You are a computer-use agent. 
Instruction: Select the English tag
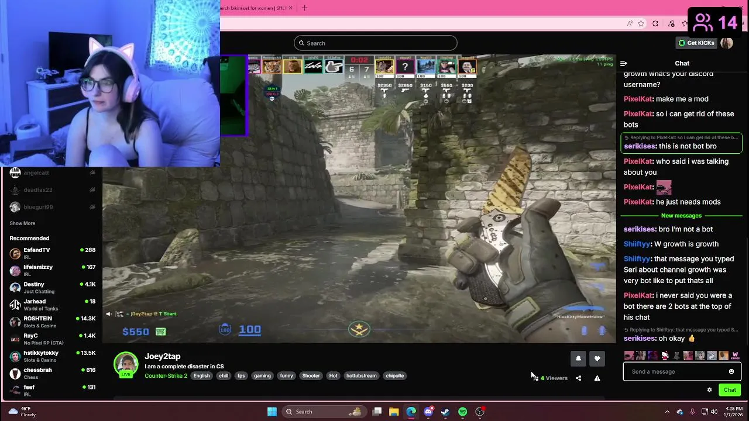201,375
